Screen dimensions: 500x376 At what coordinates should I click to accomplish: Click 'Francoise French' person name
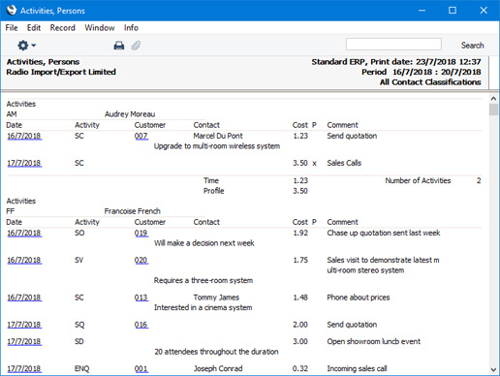click(133, 211)
